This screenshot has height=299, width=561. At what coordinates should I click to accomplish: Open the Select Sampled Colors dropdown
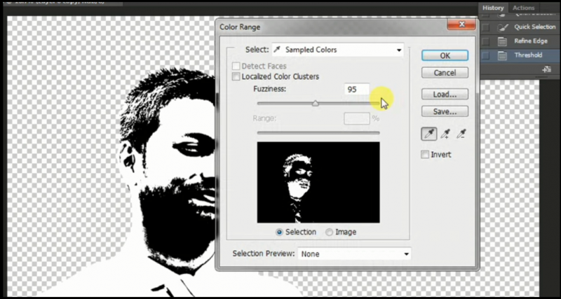[x=337, y=50]
